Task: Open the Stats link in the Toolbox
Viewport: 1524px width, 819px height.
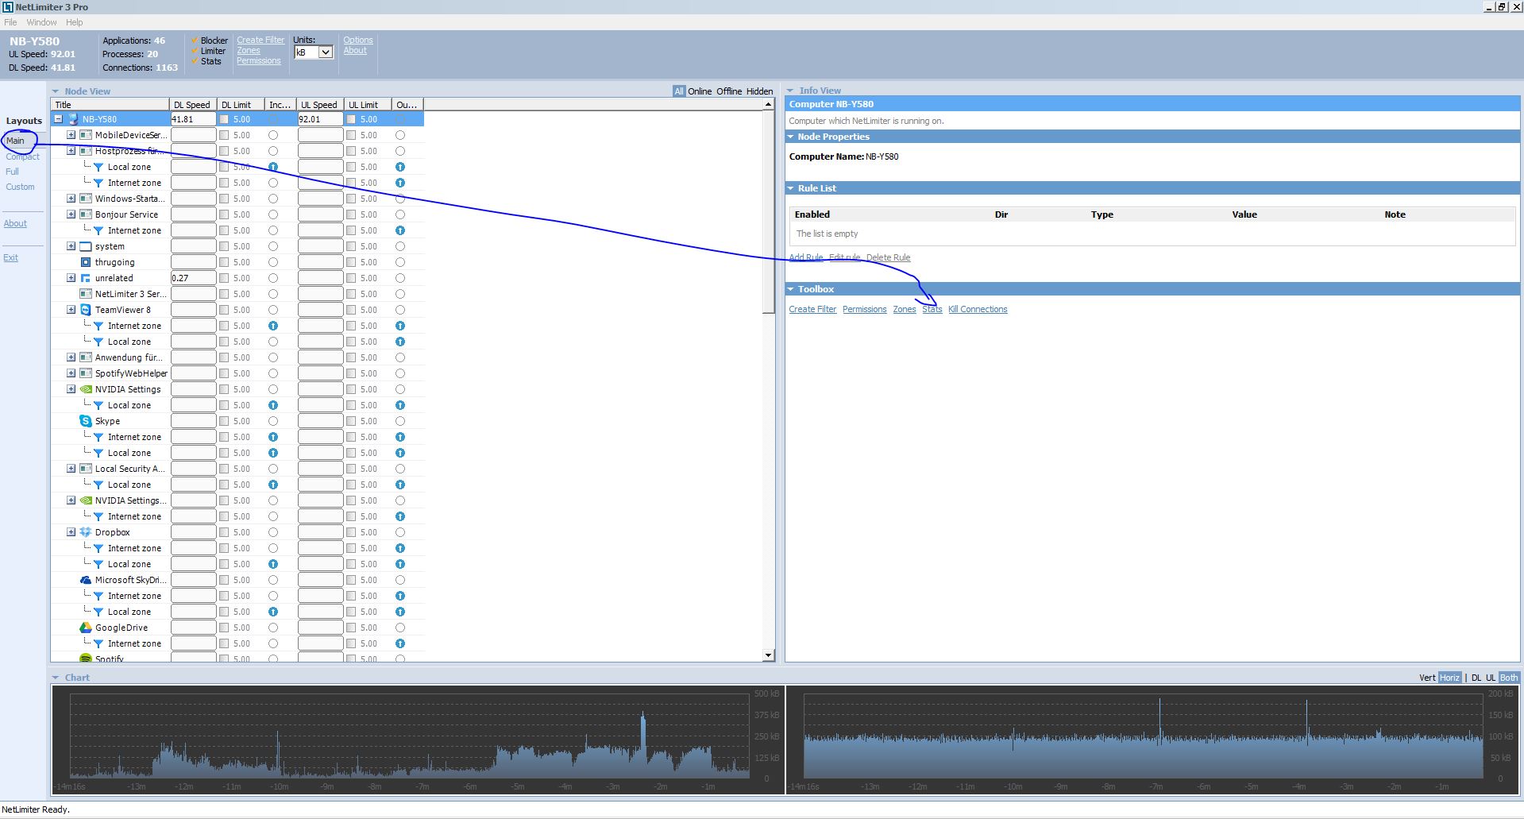Action: pos(932,309)
